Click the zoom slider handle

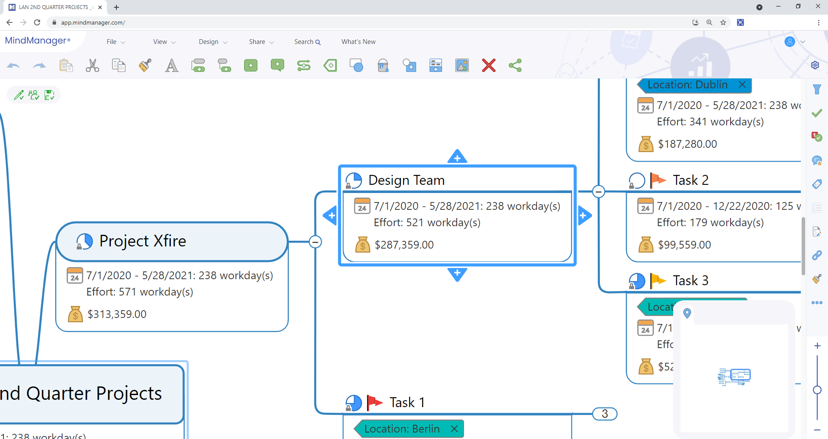click(x=817, y=390)
